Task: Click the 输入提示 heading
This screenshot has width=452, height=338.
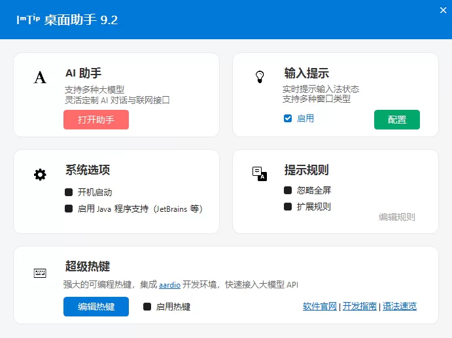Action: [306, 73]
